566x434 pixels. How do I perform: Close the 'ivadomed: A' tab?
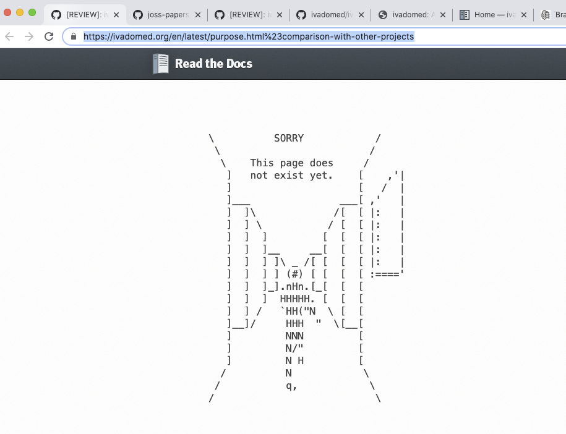click(x=443, y=15)
